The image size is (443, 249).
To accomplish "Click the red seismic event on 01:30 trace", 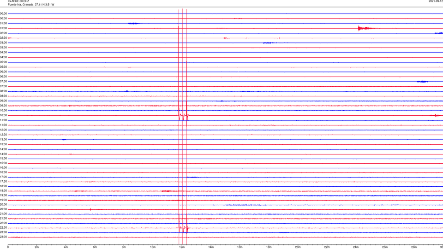I will pyautogui.click(x=367, y=28).
